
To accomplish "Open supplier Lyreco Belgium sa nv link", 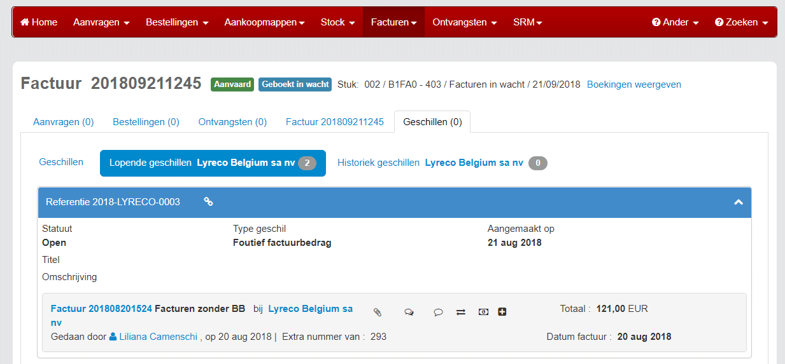I will [x=202, y=316].
